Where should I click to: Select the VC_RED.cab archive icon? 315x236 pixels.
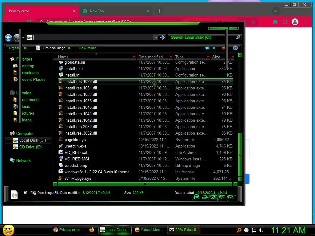61,152
